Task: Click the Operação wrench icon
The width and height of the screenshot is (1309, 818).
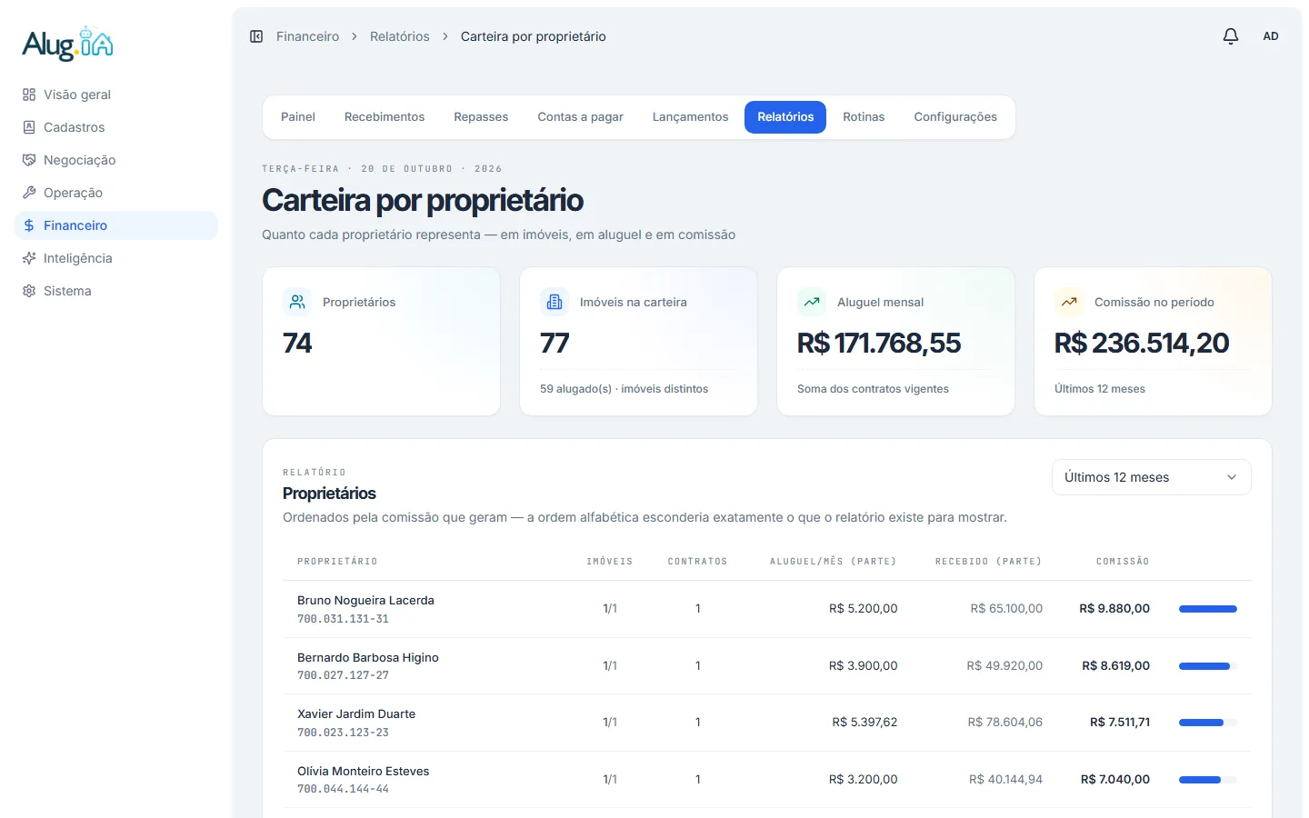Action: click(x=29, y=193)
